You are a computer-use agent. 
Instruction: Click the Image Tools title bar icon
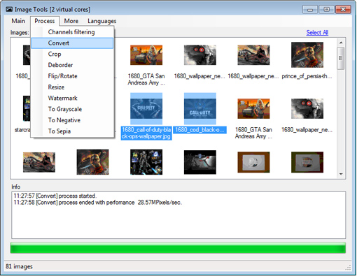pos(9,9)
